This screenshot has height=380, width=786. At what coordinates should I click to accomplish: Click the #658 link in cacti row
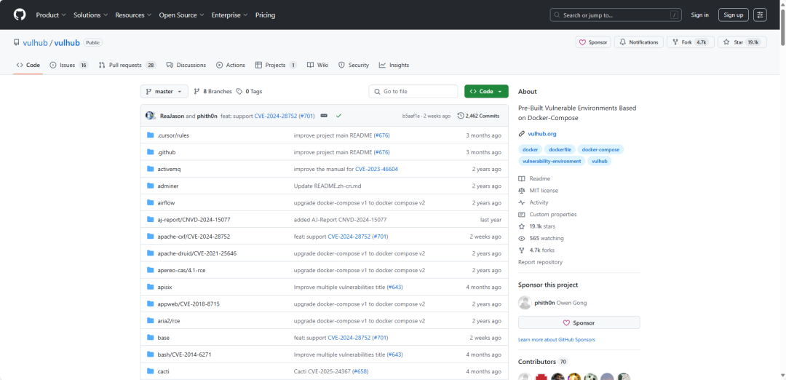pyautogui.click(x=360, y=371)
